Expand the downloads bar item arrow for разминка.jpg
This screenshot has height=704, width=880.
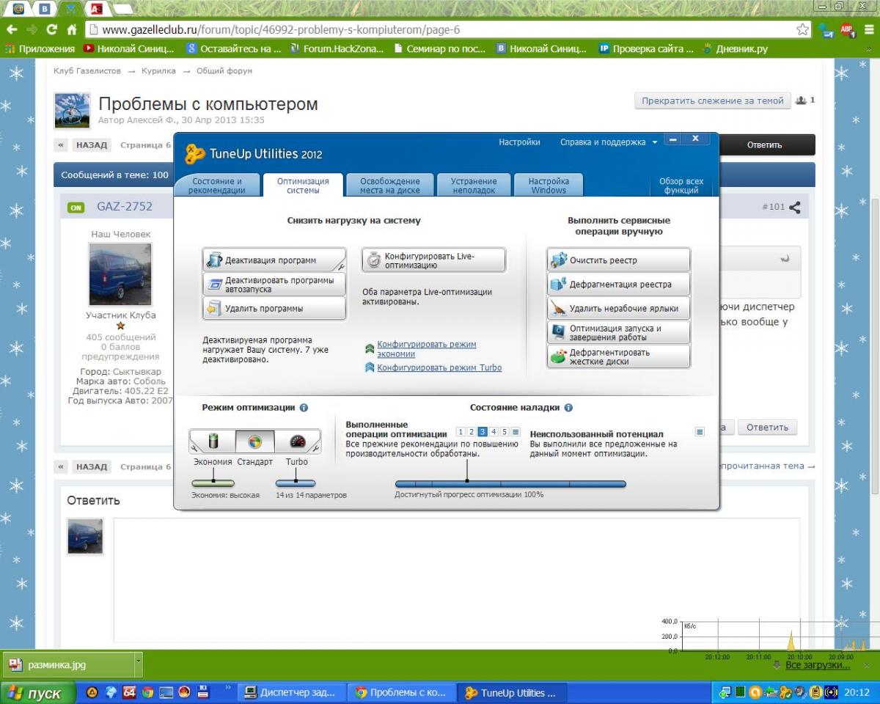click(139, 665)
